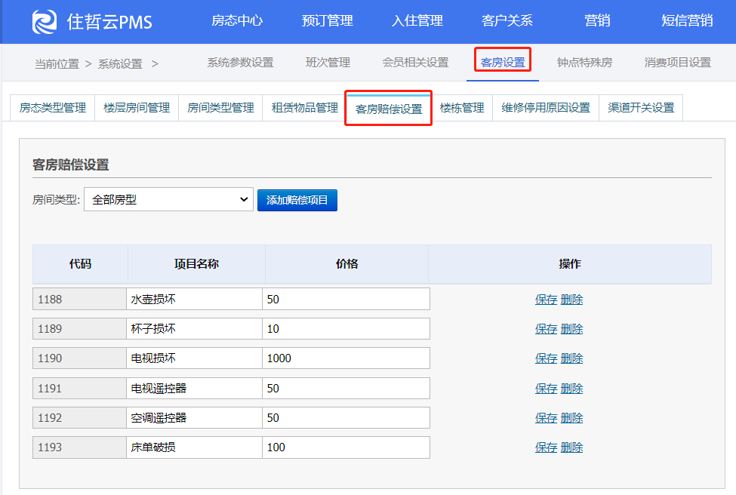Edit the price field for 水壶损坏

point(346,300)
